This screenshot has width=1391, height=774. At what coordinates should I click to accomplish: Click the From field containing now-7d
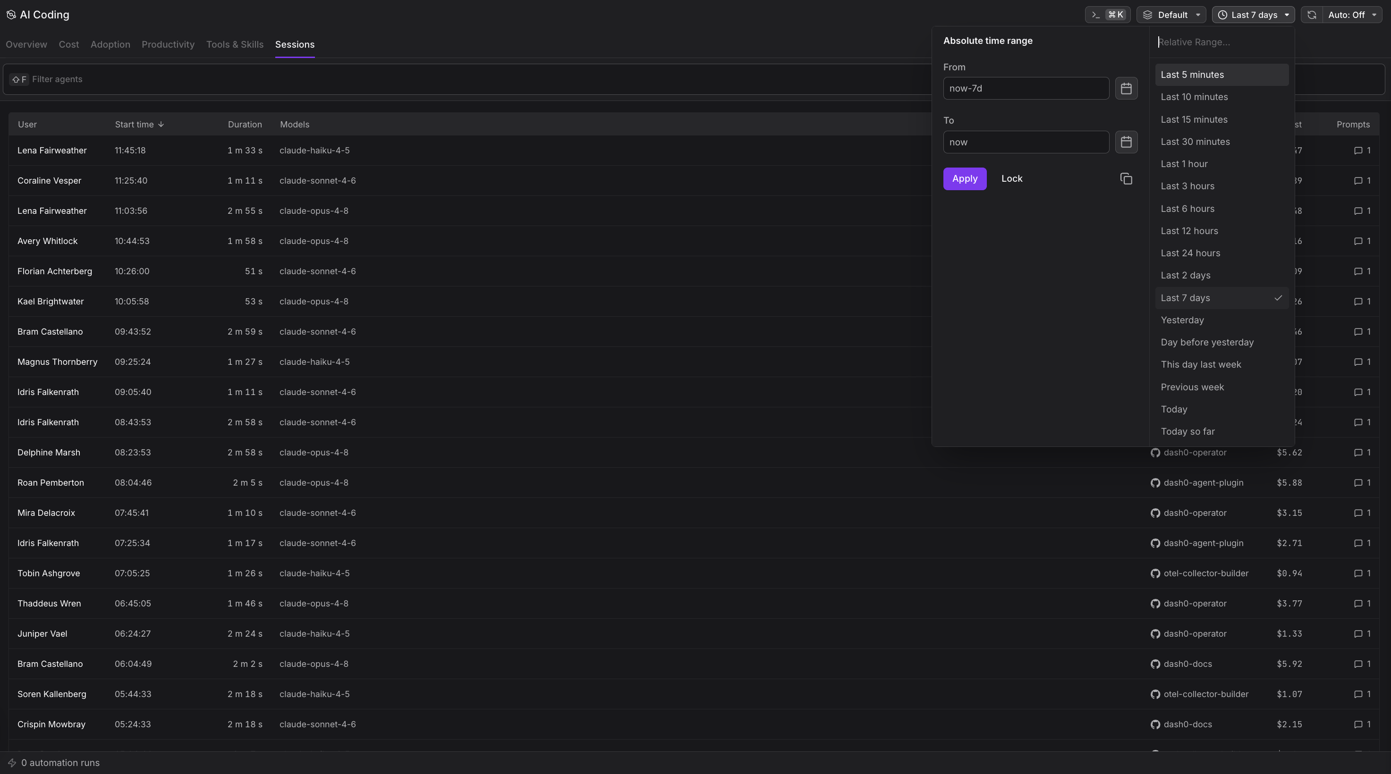click(x=1026, y=89)
